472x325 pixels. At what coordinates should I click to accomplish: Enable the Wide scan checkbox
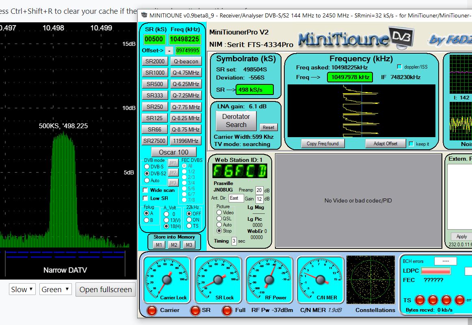click(x=145, y=190)
